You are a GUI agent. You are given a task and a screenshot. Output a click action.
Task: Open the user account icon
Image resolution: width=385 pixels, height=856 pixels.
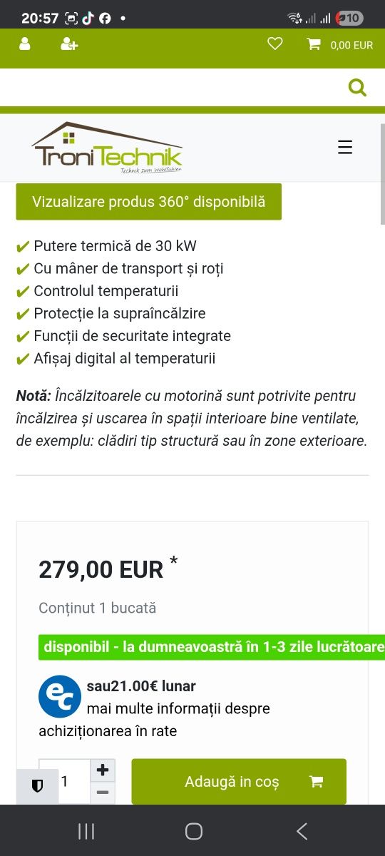tap(25, 44)
